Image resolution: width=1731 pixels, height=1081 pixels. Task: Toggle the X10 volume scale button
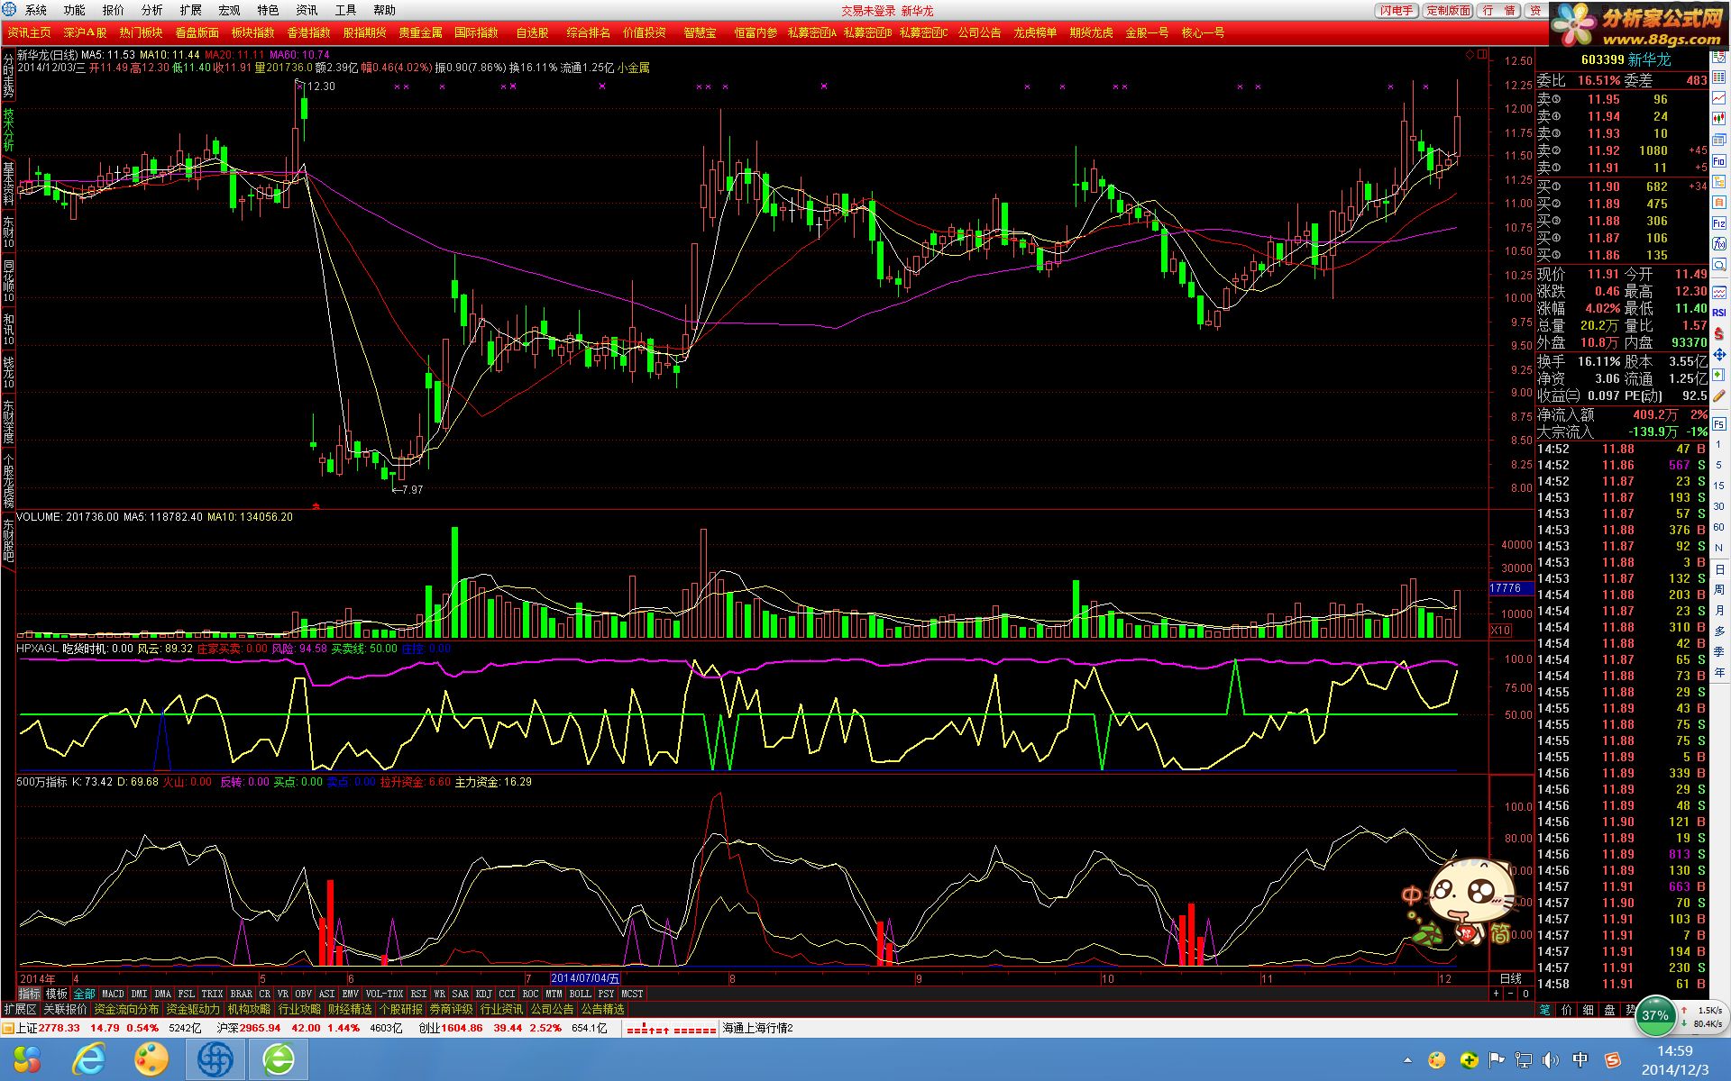[x=1501, y=630]
